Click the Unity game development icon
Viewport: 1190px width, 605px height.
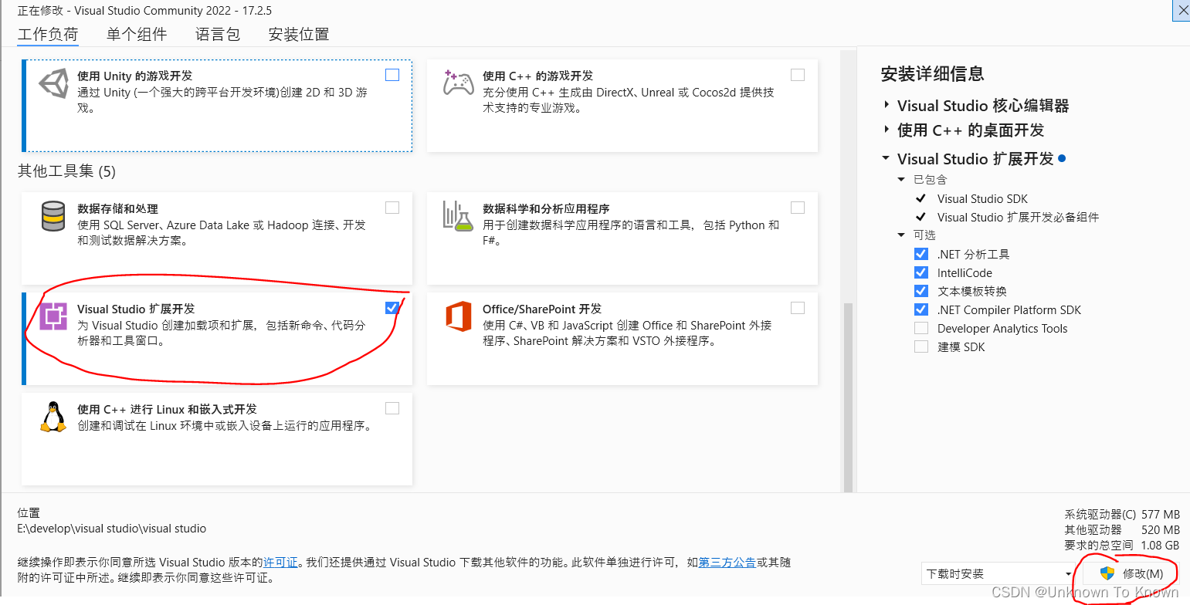[x=53, y=83]
